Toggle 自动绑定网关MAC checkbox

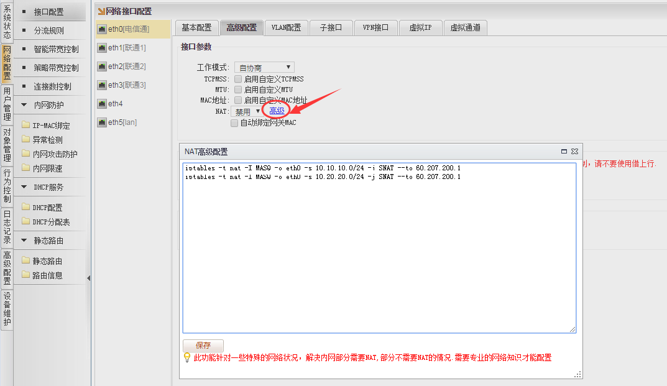(x=234, y=123)
